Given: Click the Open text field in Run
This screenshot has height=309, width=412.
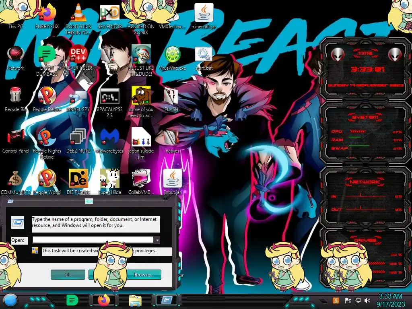Looking at the screenshot, I should pyautogui.click(x=93, y=240).
